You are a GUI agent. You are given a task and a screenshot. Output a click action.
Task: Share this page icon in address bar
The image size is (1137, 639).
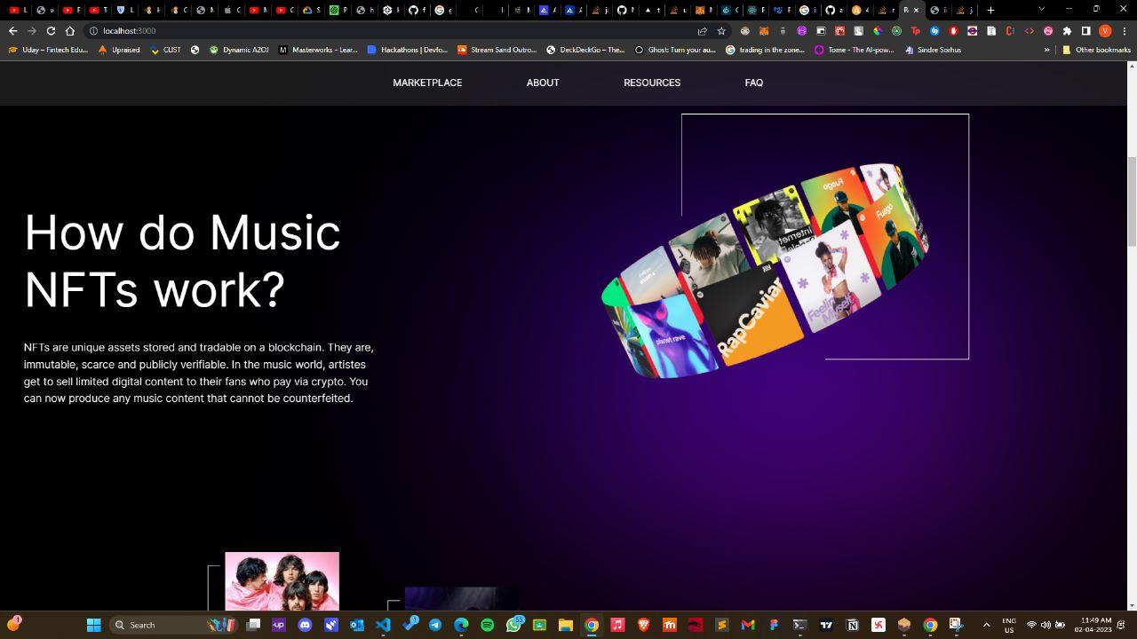pos(703,31)
